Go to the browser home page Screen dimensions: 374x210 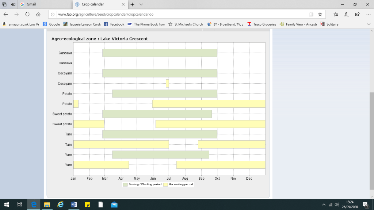38,14
